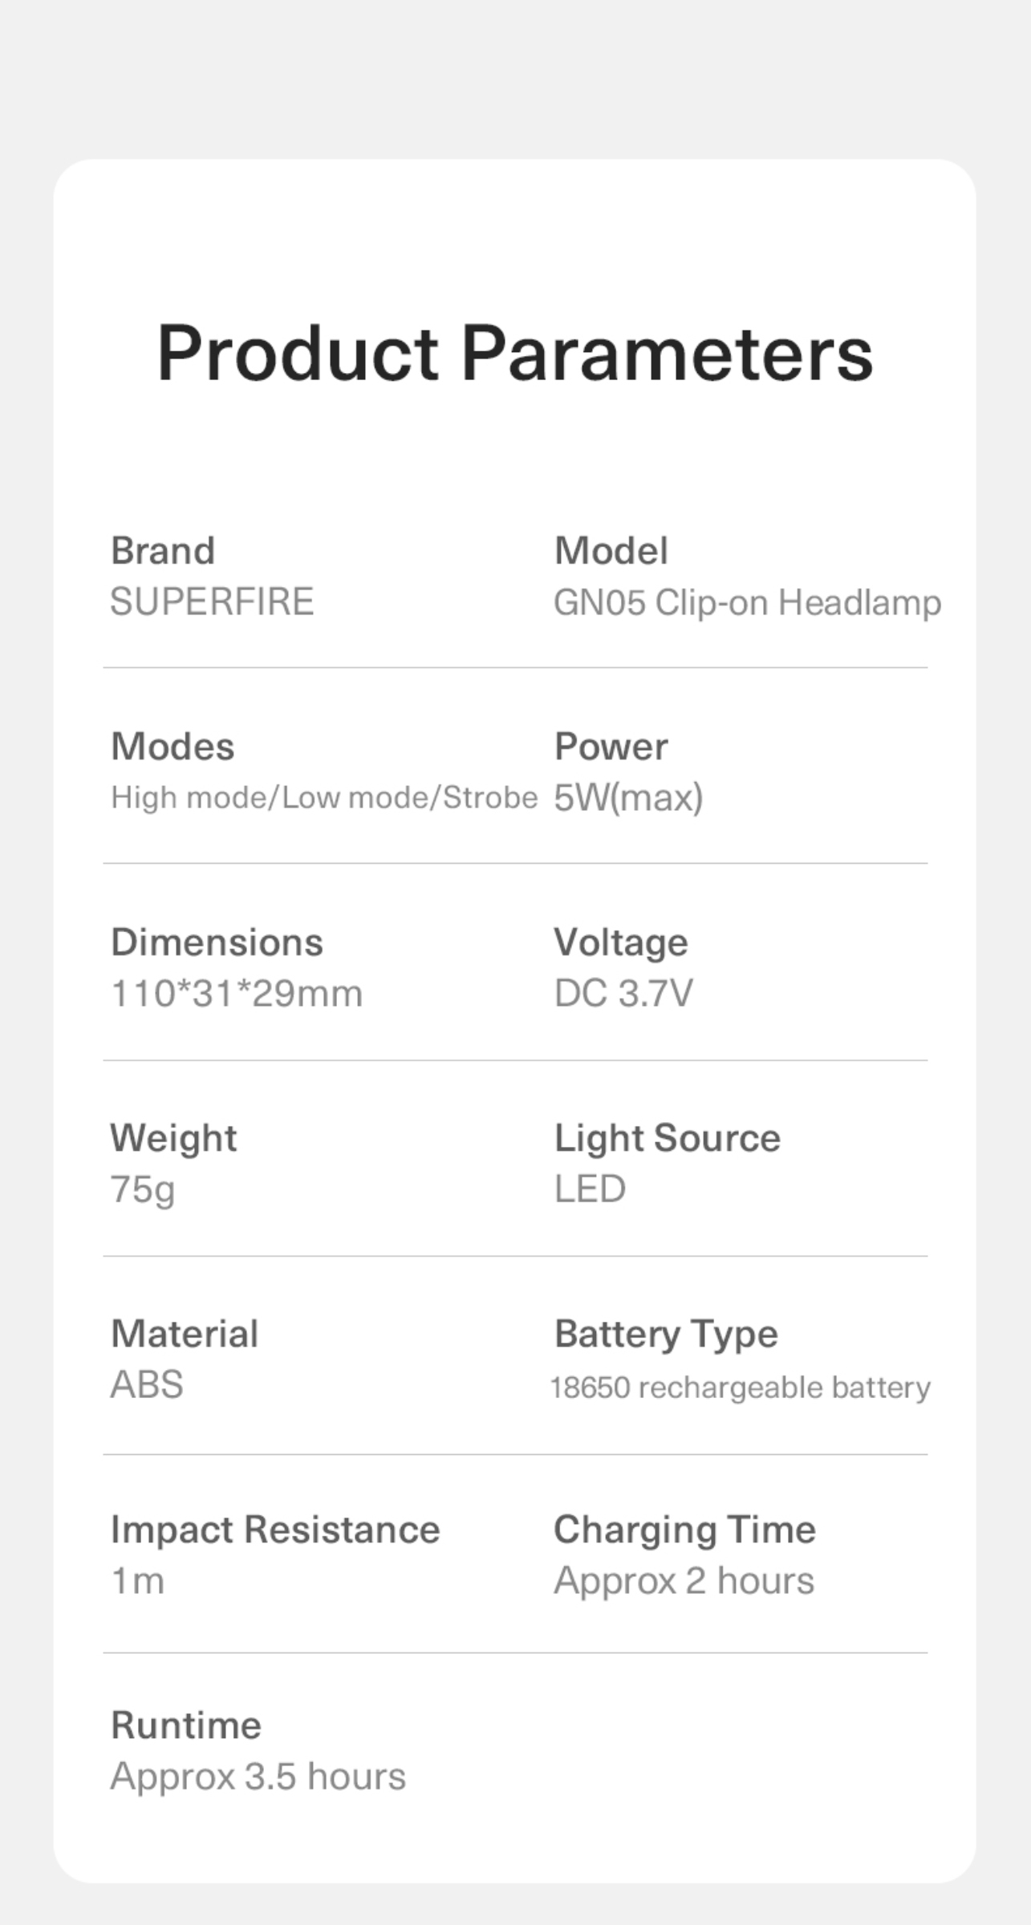
Task: Select the Light Source label
Action: pos(667,1138)
